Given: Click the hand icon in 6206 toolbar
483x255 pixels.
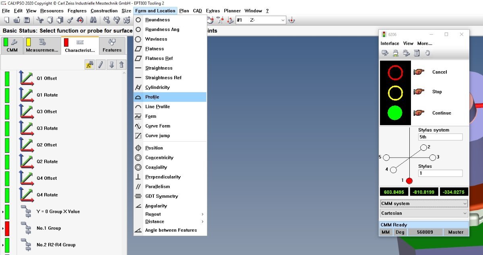Looking at the screenshot, I should point(427,53).
